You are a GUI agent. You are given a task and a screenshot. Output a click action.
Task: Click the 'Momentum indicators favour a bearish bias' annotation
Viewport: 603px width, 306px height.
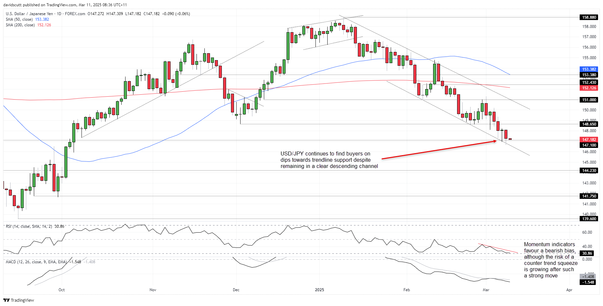551,260
